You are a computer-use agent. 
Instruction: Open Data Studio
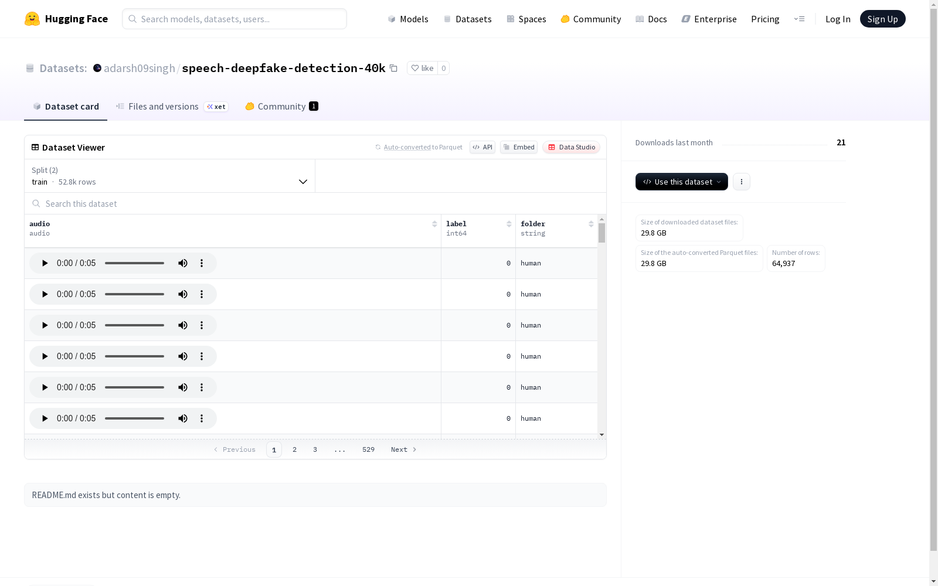572,147
